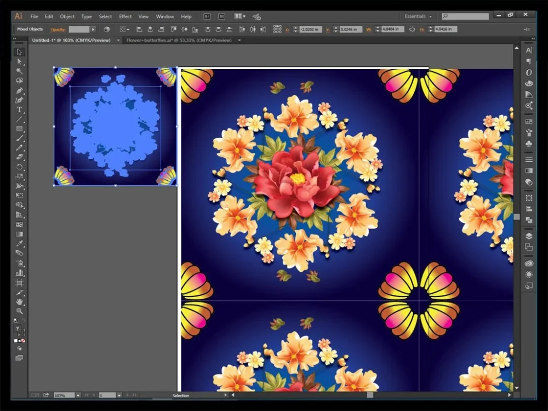Click the Recolor Artwork wheel icon
This screenshot has width=548, height=411.
107,30
